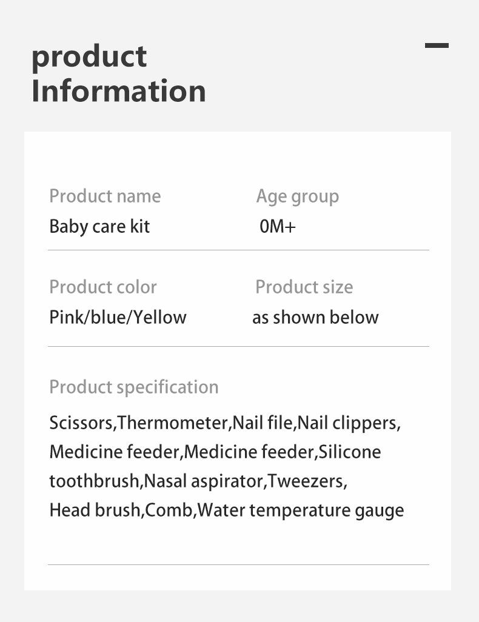The width and height of the screenshot is (479, 622).
Task: Select the 'Product specification' label
Action: (134, 387)
